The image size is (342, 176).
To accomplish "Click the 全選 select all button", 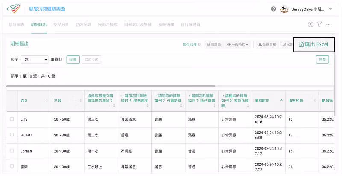I will click(73, 59).
